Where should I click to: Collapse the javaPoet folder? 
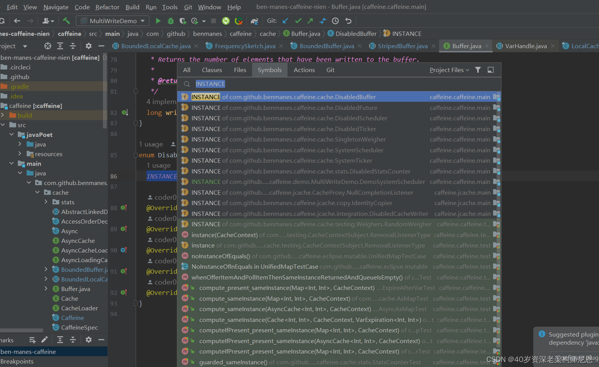click(12, 134)
